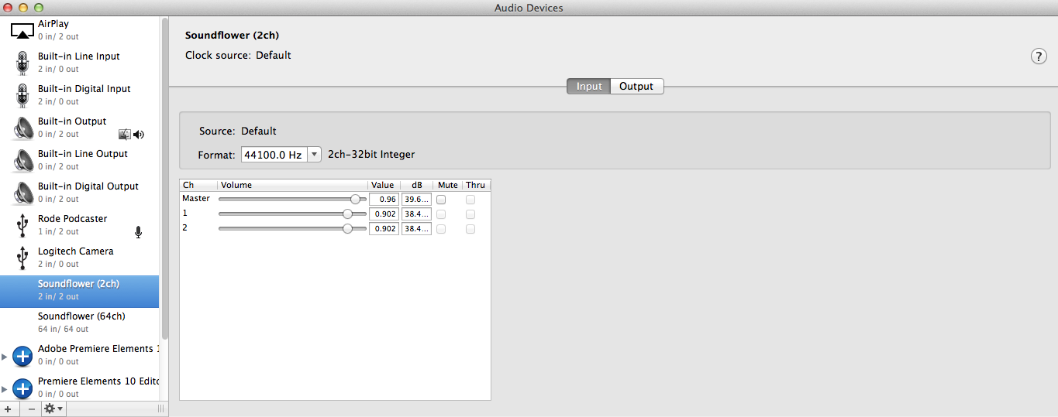Viewport: 1058px width, 417px height.
Task: Switch to the Input tab
Action: (x=588, y=87)
